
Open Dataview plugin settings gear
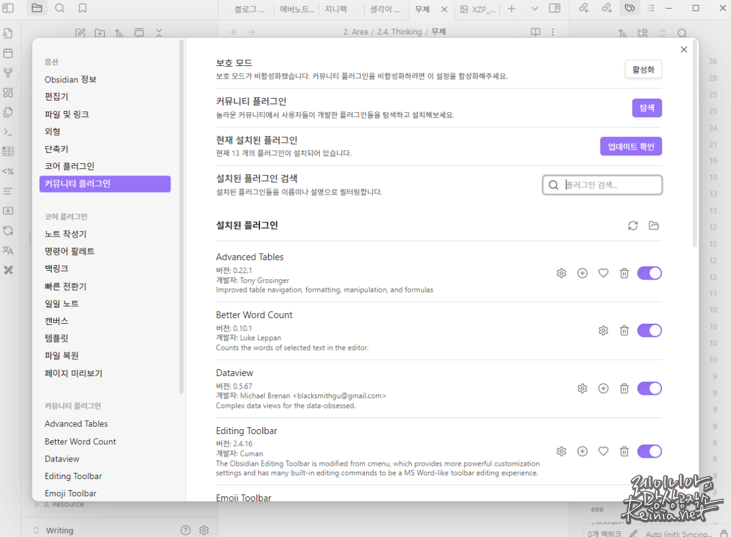coord(582,388)
